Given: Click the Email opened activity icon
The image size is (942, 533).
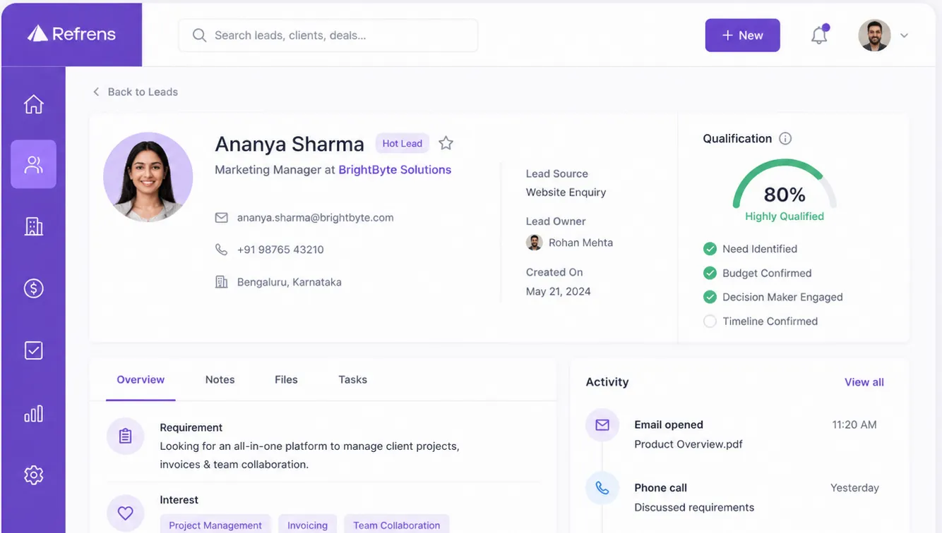Looking at the screenshot, I should click(602, 425).
